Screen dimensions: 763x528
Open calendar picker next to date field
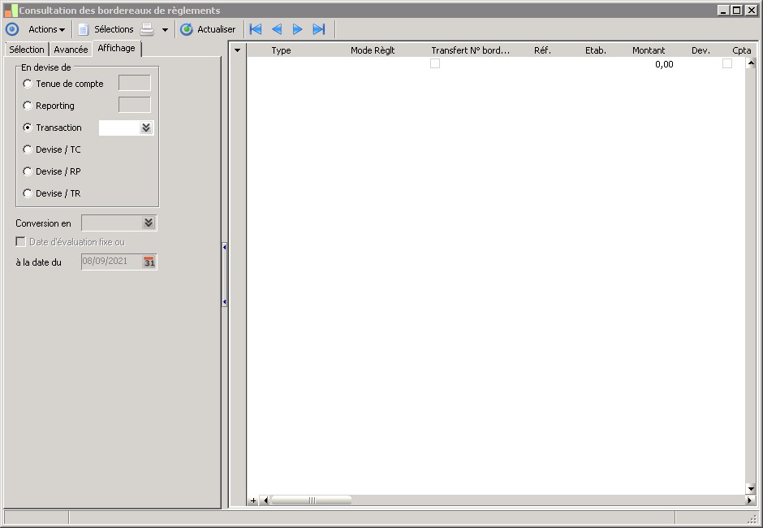point(149,262)
